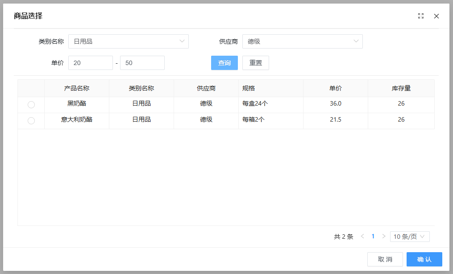The height and width of the screenshot is (274, 453).
Task: Select the 黑奶酪 radio button
Action: [x=31, y=105]
